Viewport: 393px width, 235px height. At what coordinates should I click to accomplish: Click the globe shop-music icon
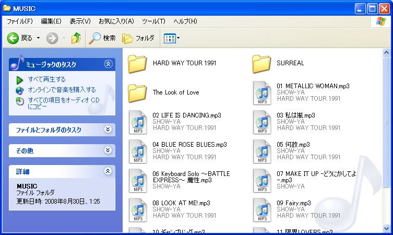pos(19,90)
